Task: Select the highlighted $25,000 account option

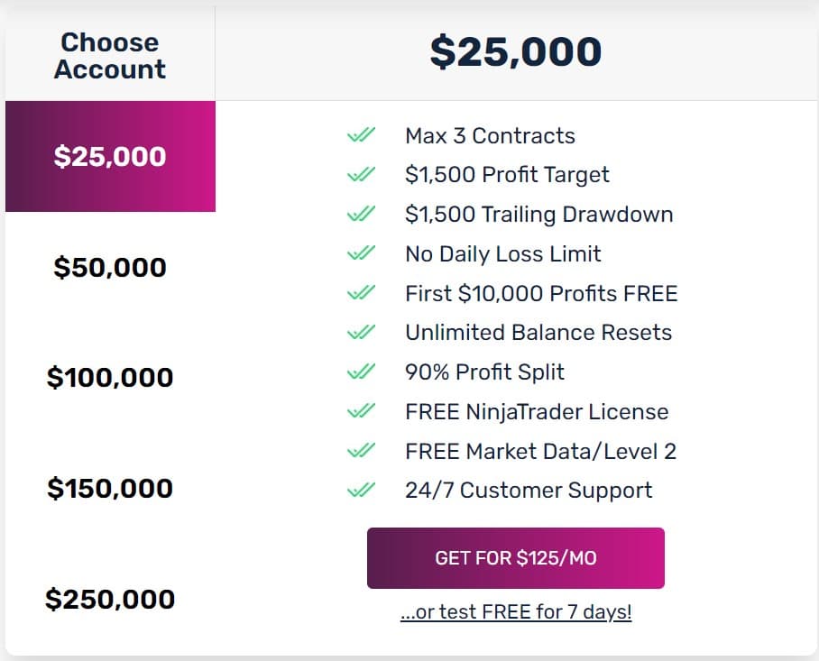Action: pyautogui.click(x=110, y=155)
